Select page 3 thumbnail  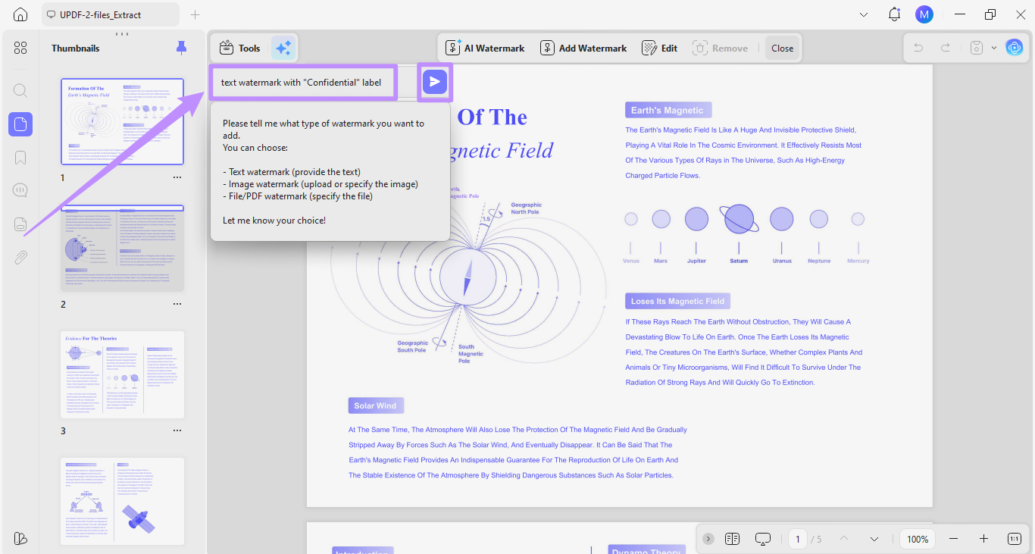tap(122, 374)
